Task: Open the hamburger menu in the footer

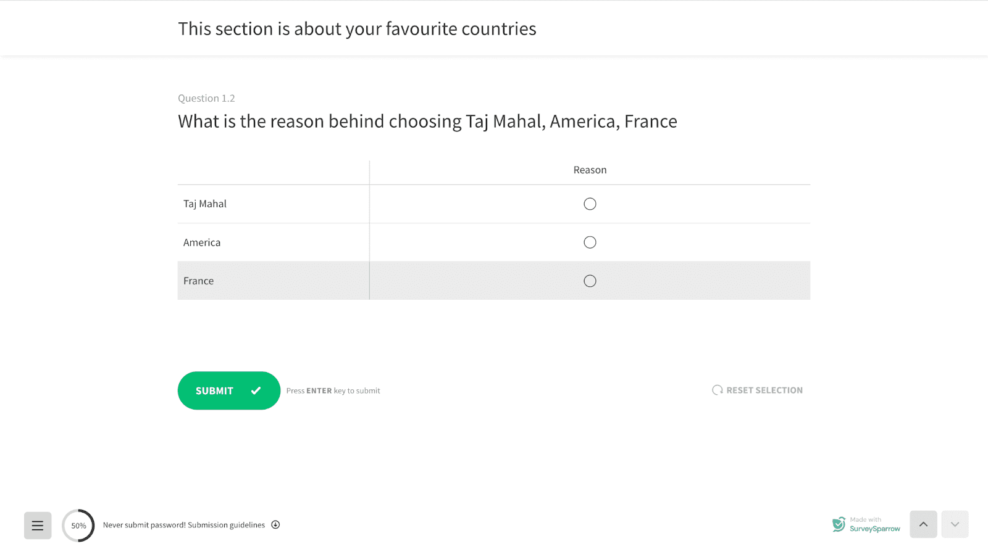Action: 38,526
